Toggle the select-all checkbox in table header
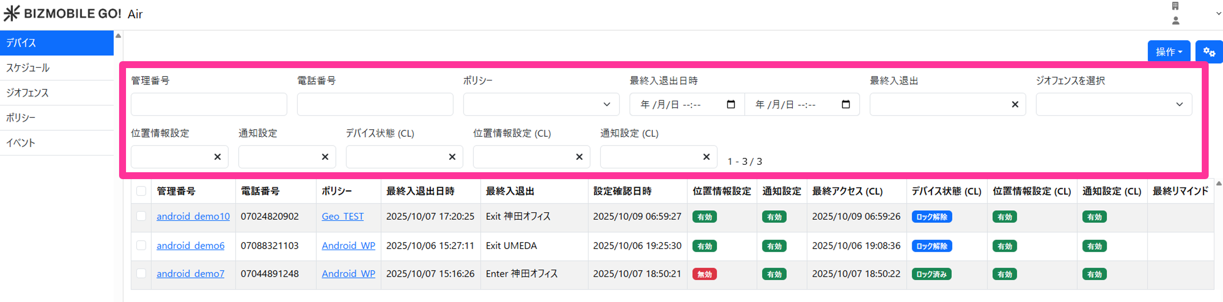The width and height of the screenshot is (1223, 302). (x=141, y=191)
